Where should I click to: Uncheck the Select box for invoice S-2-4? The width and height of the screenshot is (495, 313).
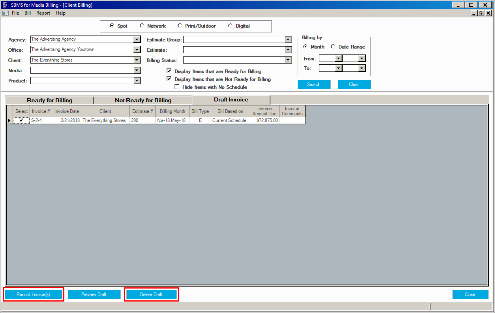coord(21,120)
